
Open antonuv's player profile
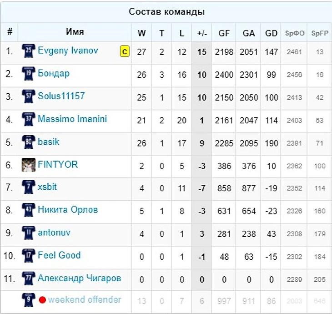(x=54, y=233)
